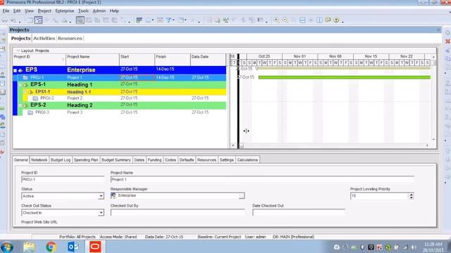Collapse the EPS1-1 Heading 1-1 node
Screen dimensions: 451x253
(25, 92)
